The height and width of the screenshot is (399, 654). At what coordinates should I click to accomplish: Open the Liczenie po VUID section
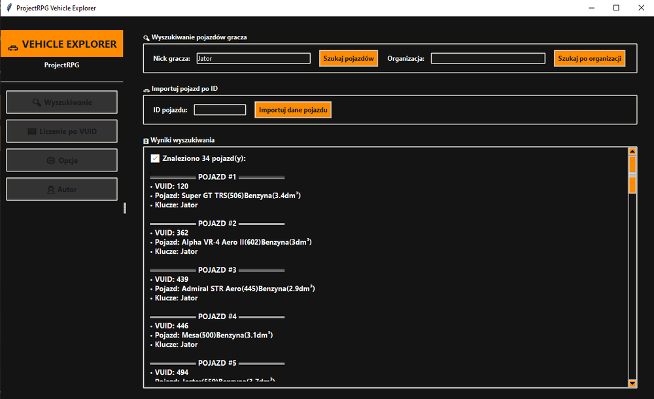tap(61, 131)
